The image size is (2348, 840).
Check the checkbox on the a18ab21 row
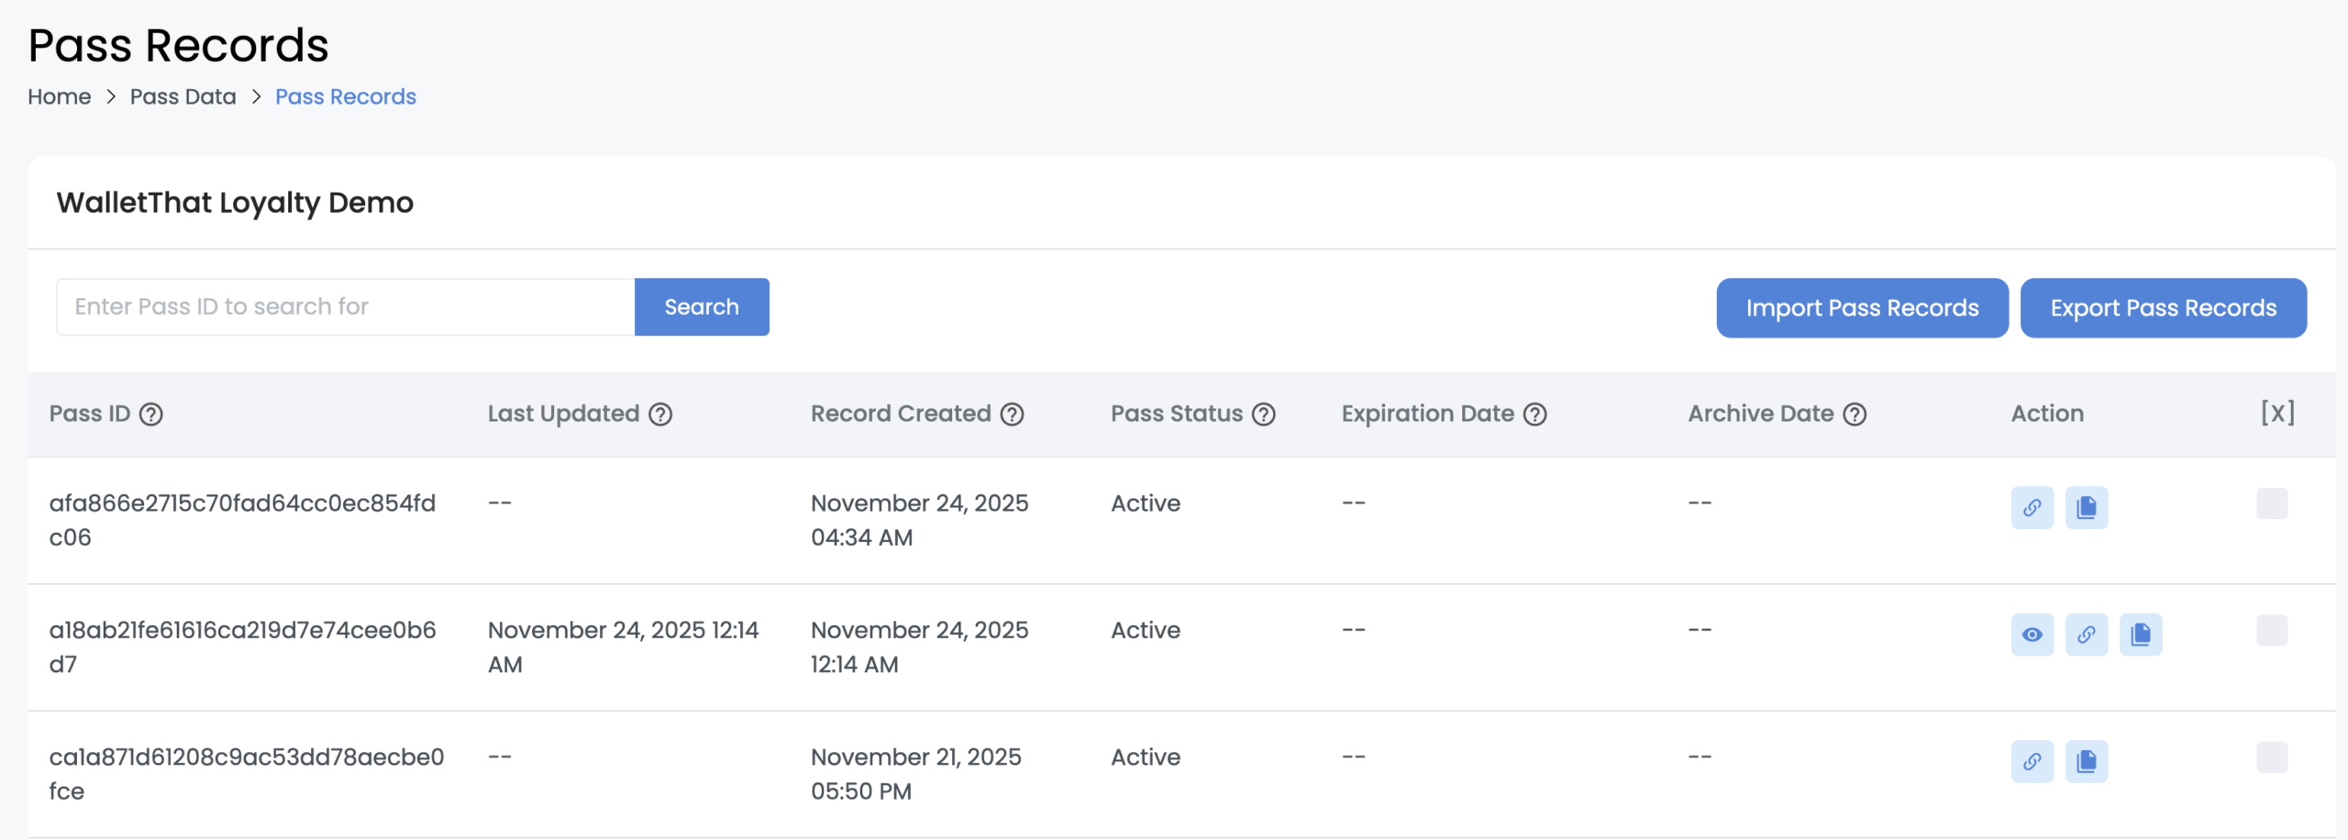2273,630
